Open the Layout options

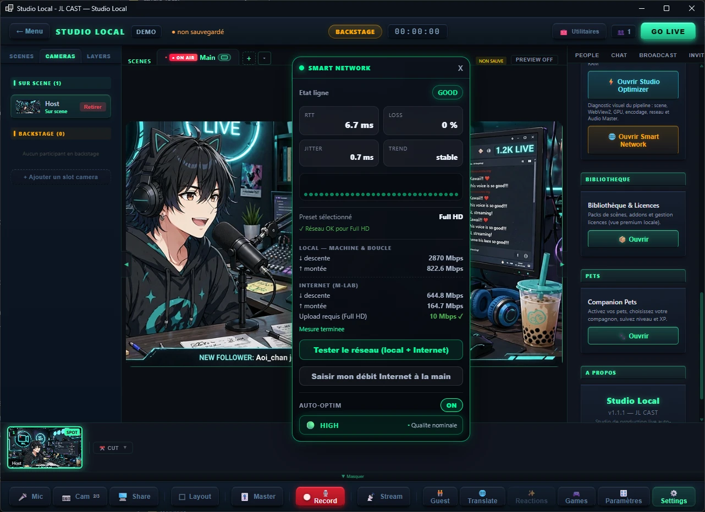tap(195, 497)
